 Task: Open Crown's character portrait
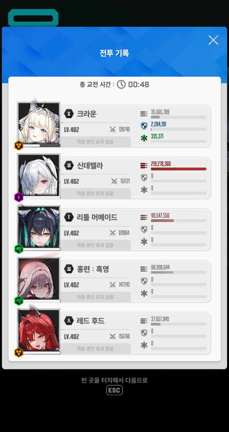point(38,123)
